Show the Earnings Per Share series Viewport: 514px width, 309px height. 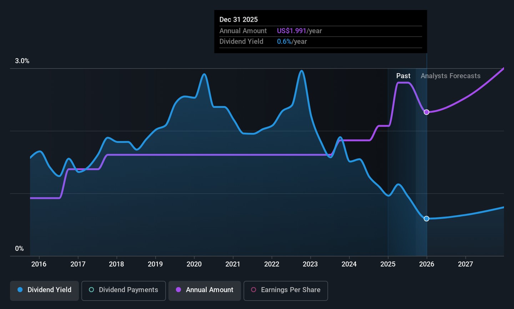(286, 290)
